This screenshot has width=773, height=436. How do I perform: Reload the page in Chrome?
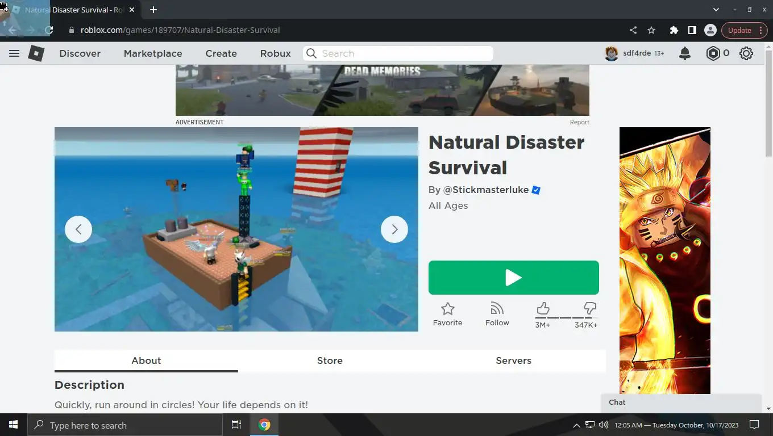pos(49,30)
